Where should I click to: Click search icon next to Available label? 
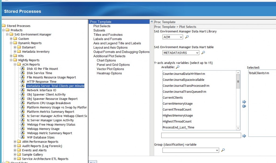point(177,67)
